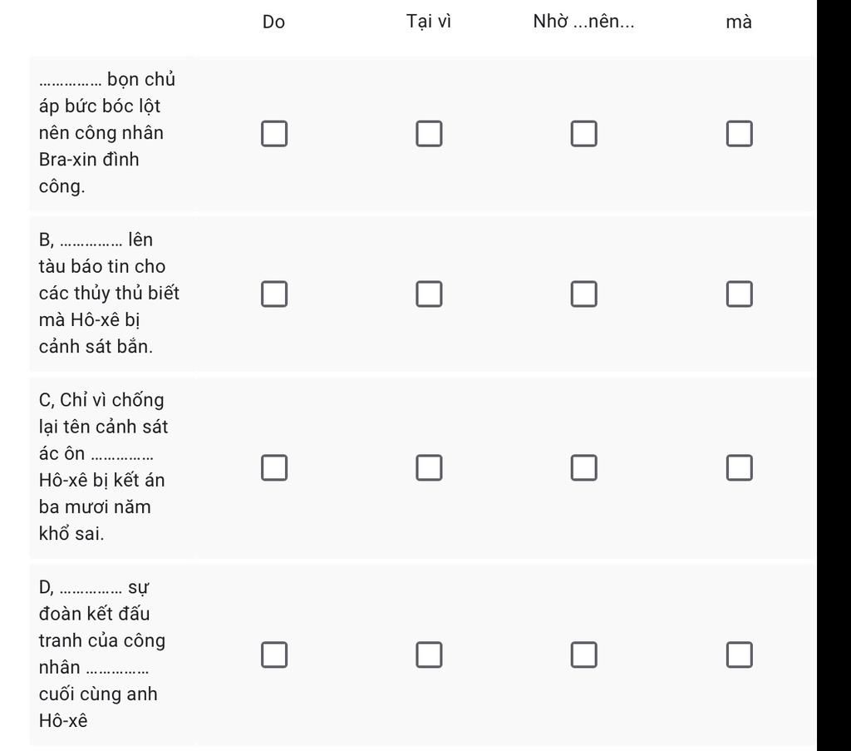Viewport: 851px width, 751px height.
Task: Tick 'Do' for sentence B about lên tàu
Action: 274,294
